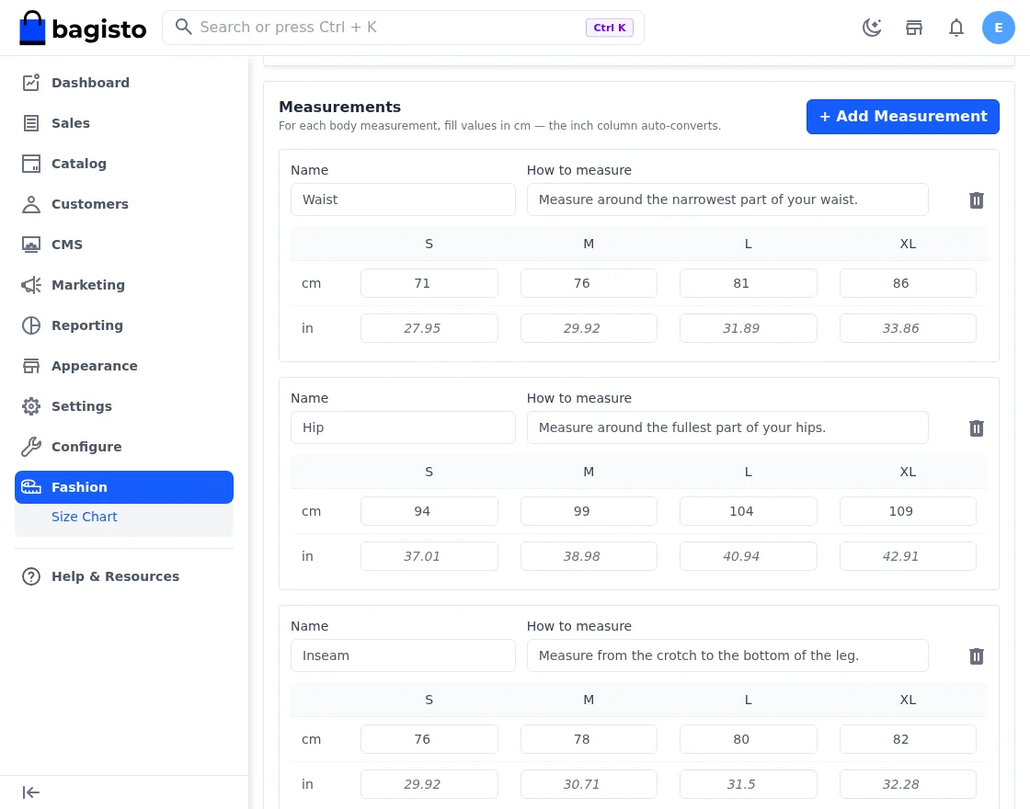Click the Help & Resources question icon
1030x809 pixels.
31,576
